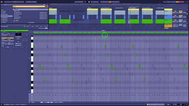This screenshot has width=189, height=106.
Task: Jump to the Pattern spotted locator
Action: coord(132,8)
